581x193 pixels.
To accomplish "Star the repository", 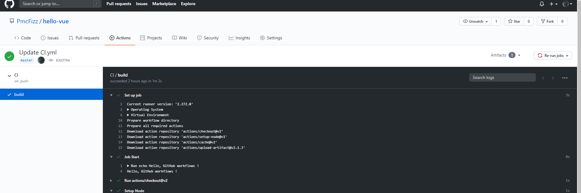I will point(514,21).
